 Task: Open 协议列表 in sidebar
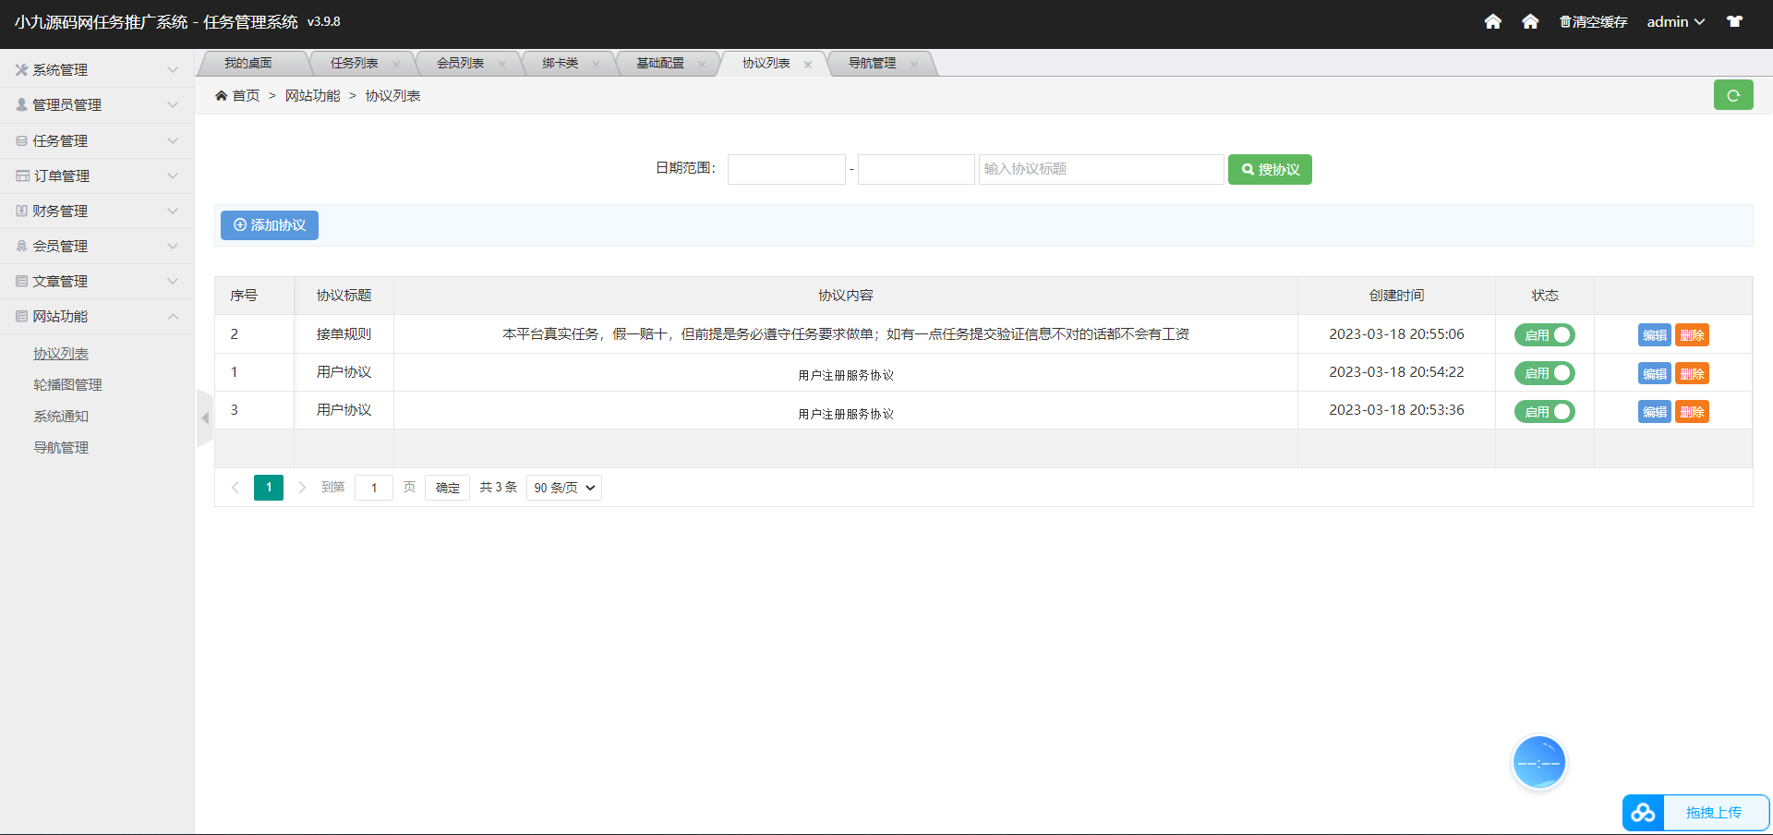tap(61, 354)
